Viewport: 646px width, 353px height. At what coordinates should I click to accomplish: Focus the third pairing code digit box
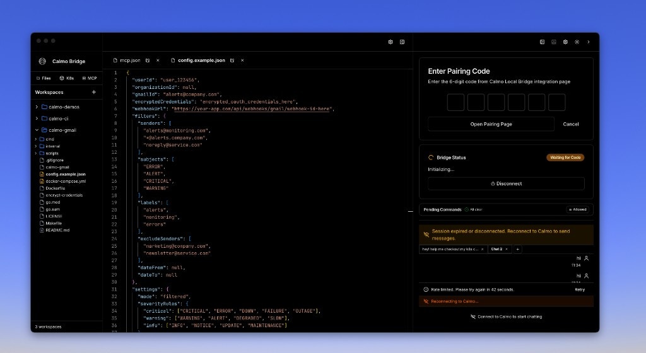pos(496,103)
